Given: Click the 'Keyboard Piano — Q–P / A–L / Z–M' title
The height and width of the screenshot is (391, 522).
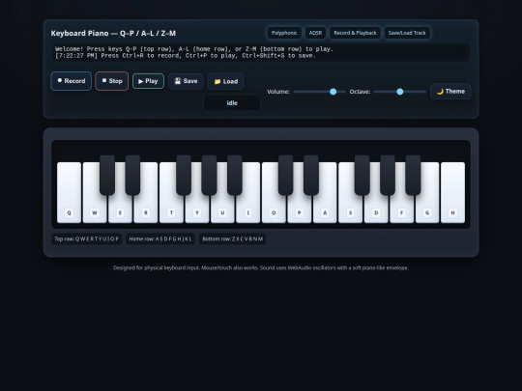Looking at the screenshot, I should (x=113, y=33).
